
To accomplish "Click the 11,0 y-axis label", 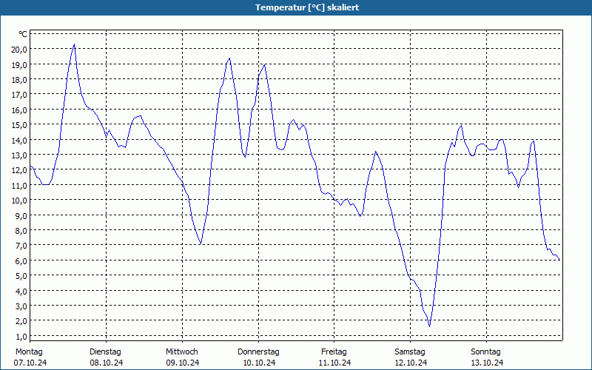I will click(19, 186).
